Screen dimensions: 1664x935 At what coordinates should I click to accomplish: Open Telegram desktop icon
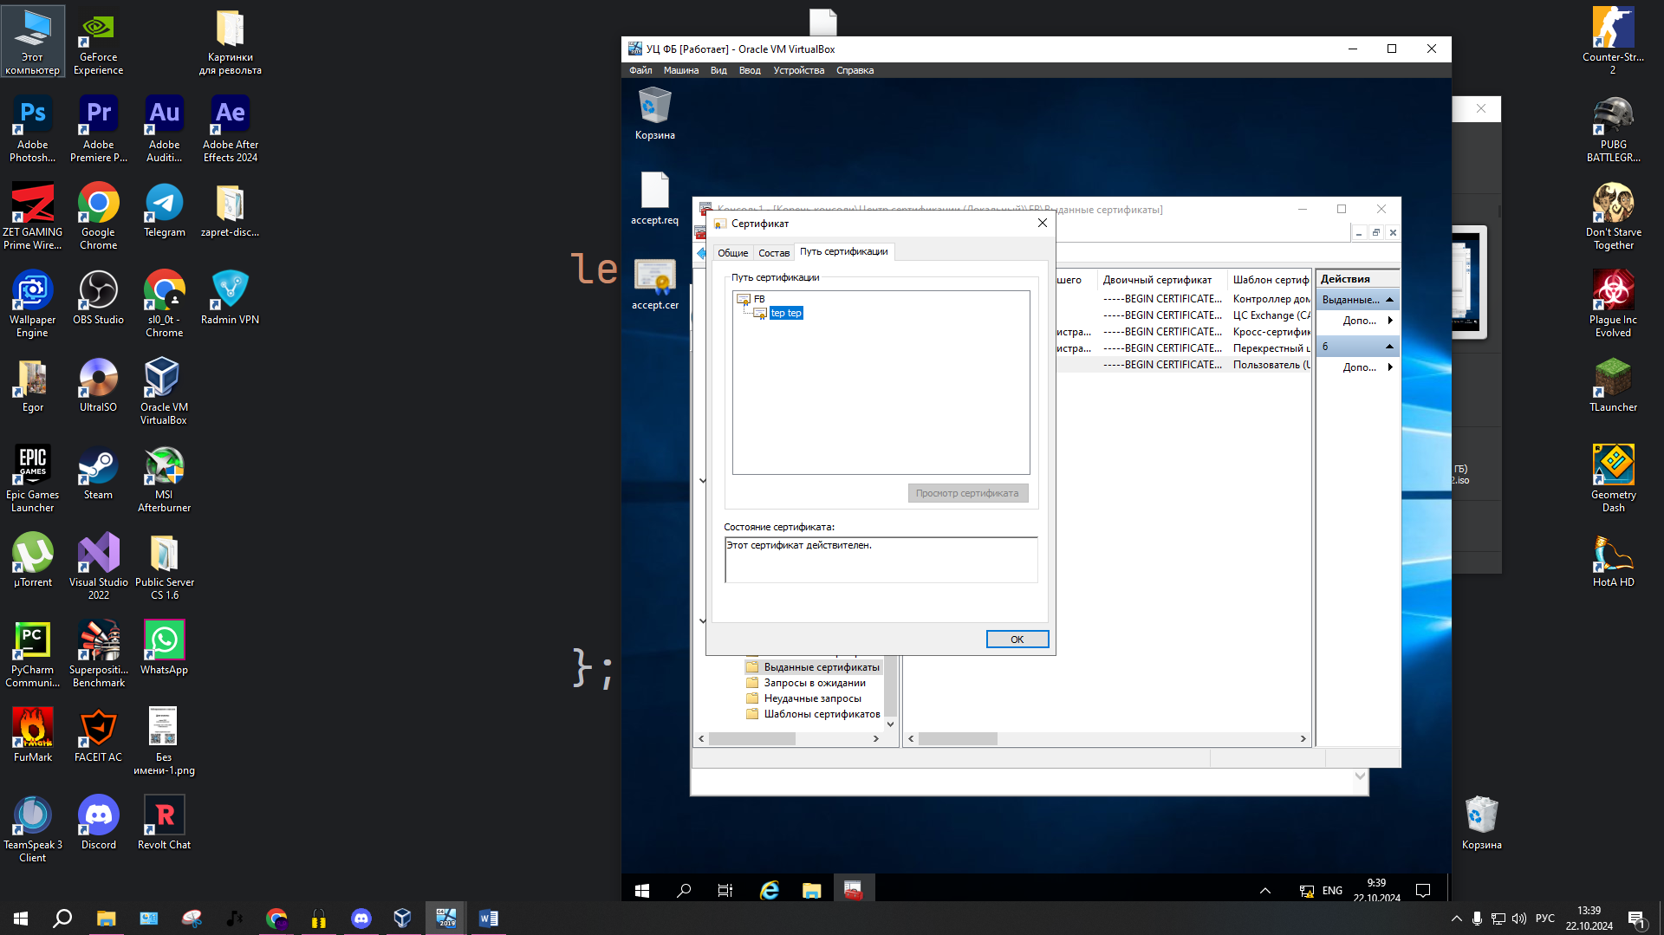[x=164, y=210]
